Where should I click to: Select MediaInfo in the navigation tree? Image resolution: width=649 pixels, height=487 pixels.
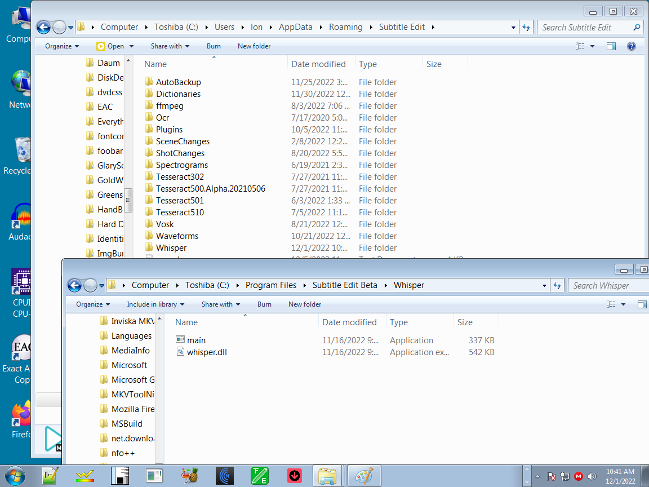(130, 351)
